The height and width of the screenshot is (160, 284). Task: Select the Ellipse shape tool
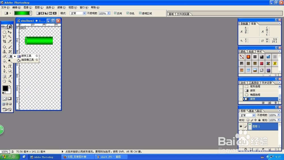coord(10,71)
